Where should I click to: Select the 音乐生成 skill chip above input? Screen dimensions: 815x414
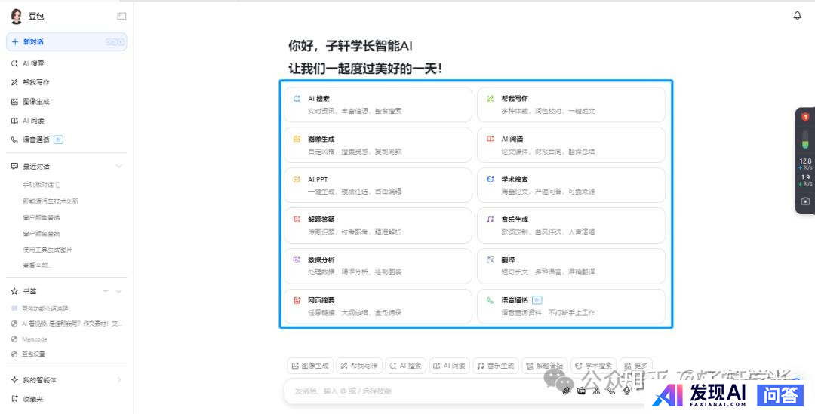pos(495,366)
